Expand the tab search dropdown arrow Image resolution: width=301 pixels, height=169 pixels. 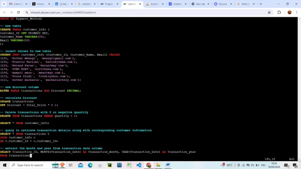[4, 4]
